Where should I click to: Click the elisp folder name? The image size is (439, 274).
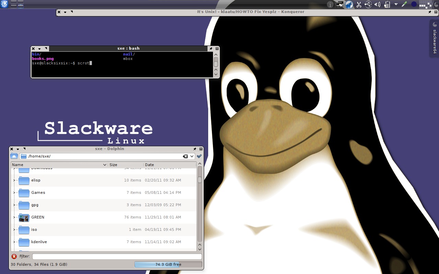[36, 180]
